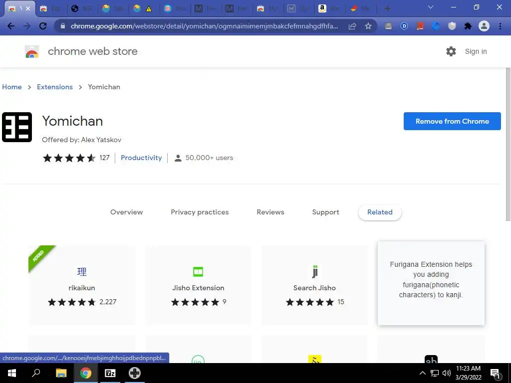Image resolution: width=511 pixels, height=383 pixels.
Task: Open the Search Jisho card
Action: [x=314, y=285]
